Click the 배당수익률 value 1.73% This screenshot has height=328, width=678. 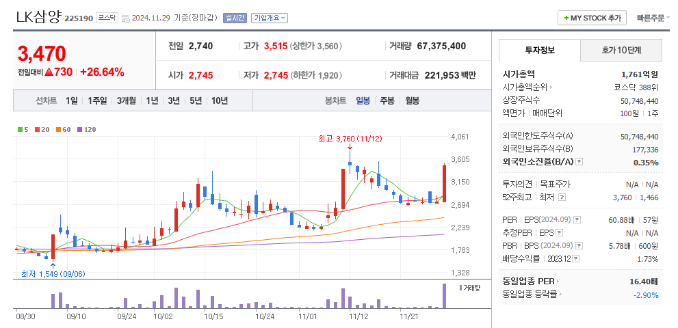(648, 259)
